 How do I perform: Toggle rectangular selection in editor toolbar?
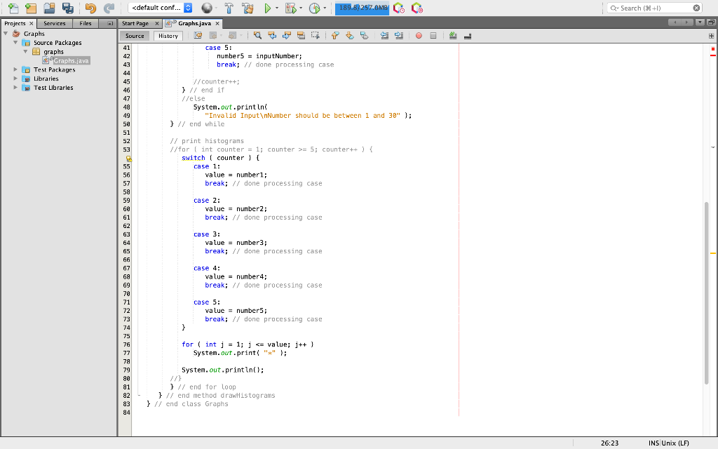coord(315,35)
